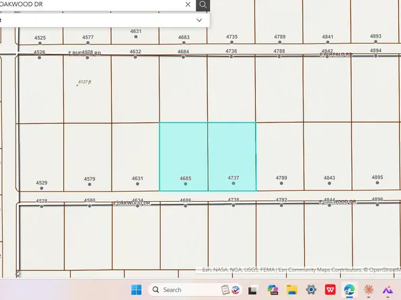
Task: Click address point 4631 north of Oakwood Dr
Action: click(137, 184)
